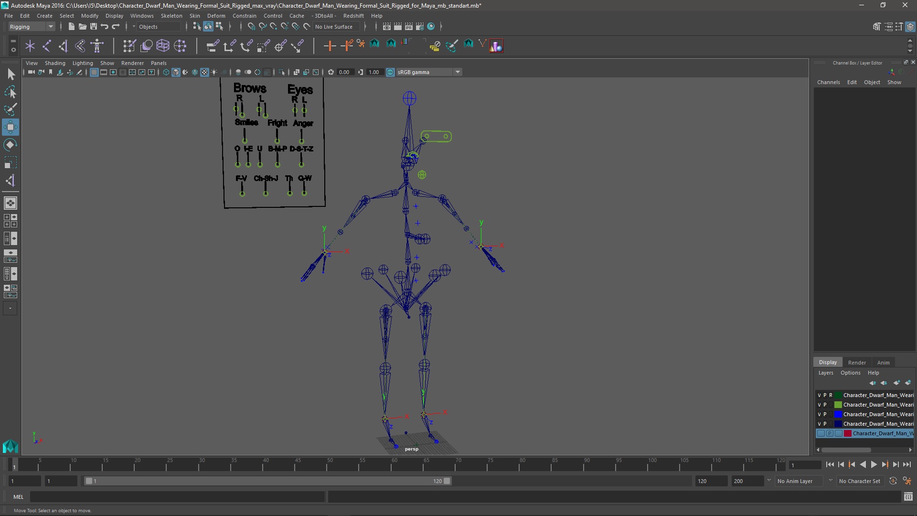Pick the Parent constraint shelf icon
Image resolution: width=917 pixels, height=516 pixels.
coord(213,46)
